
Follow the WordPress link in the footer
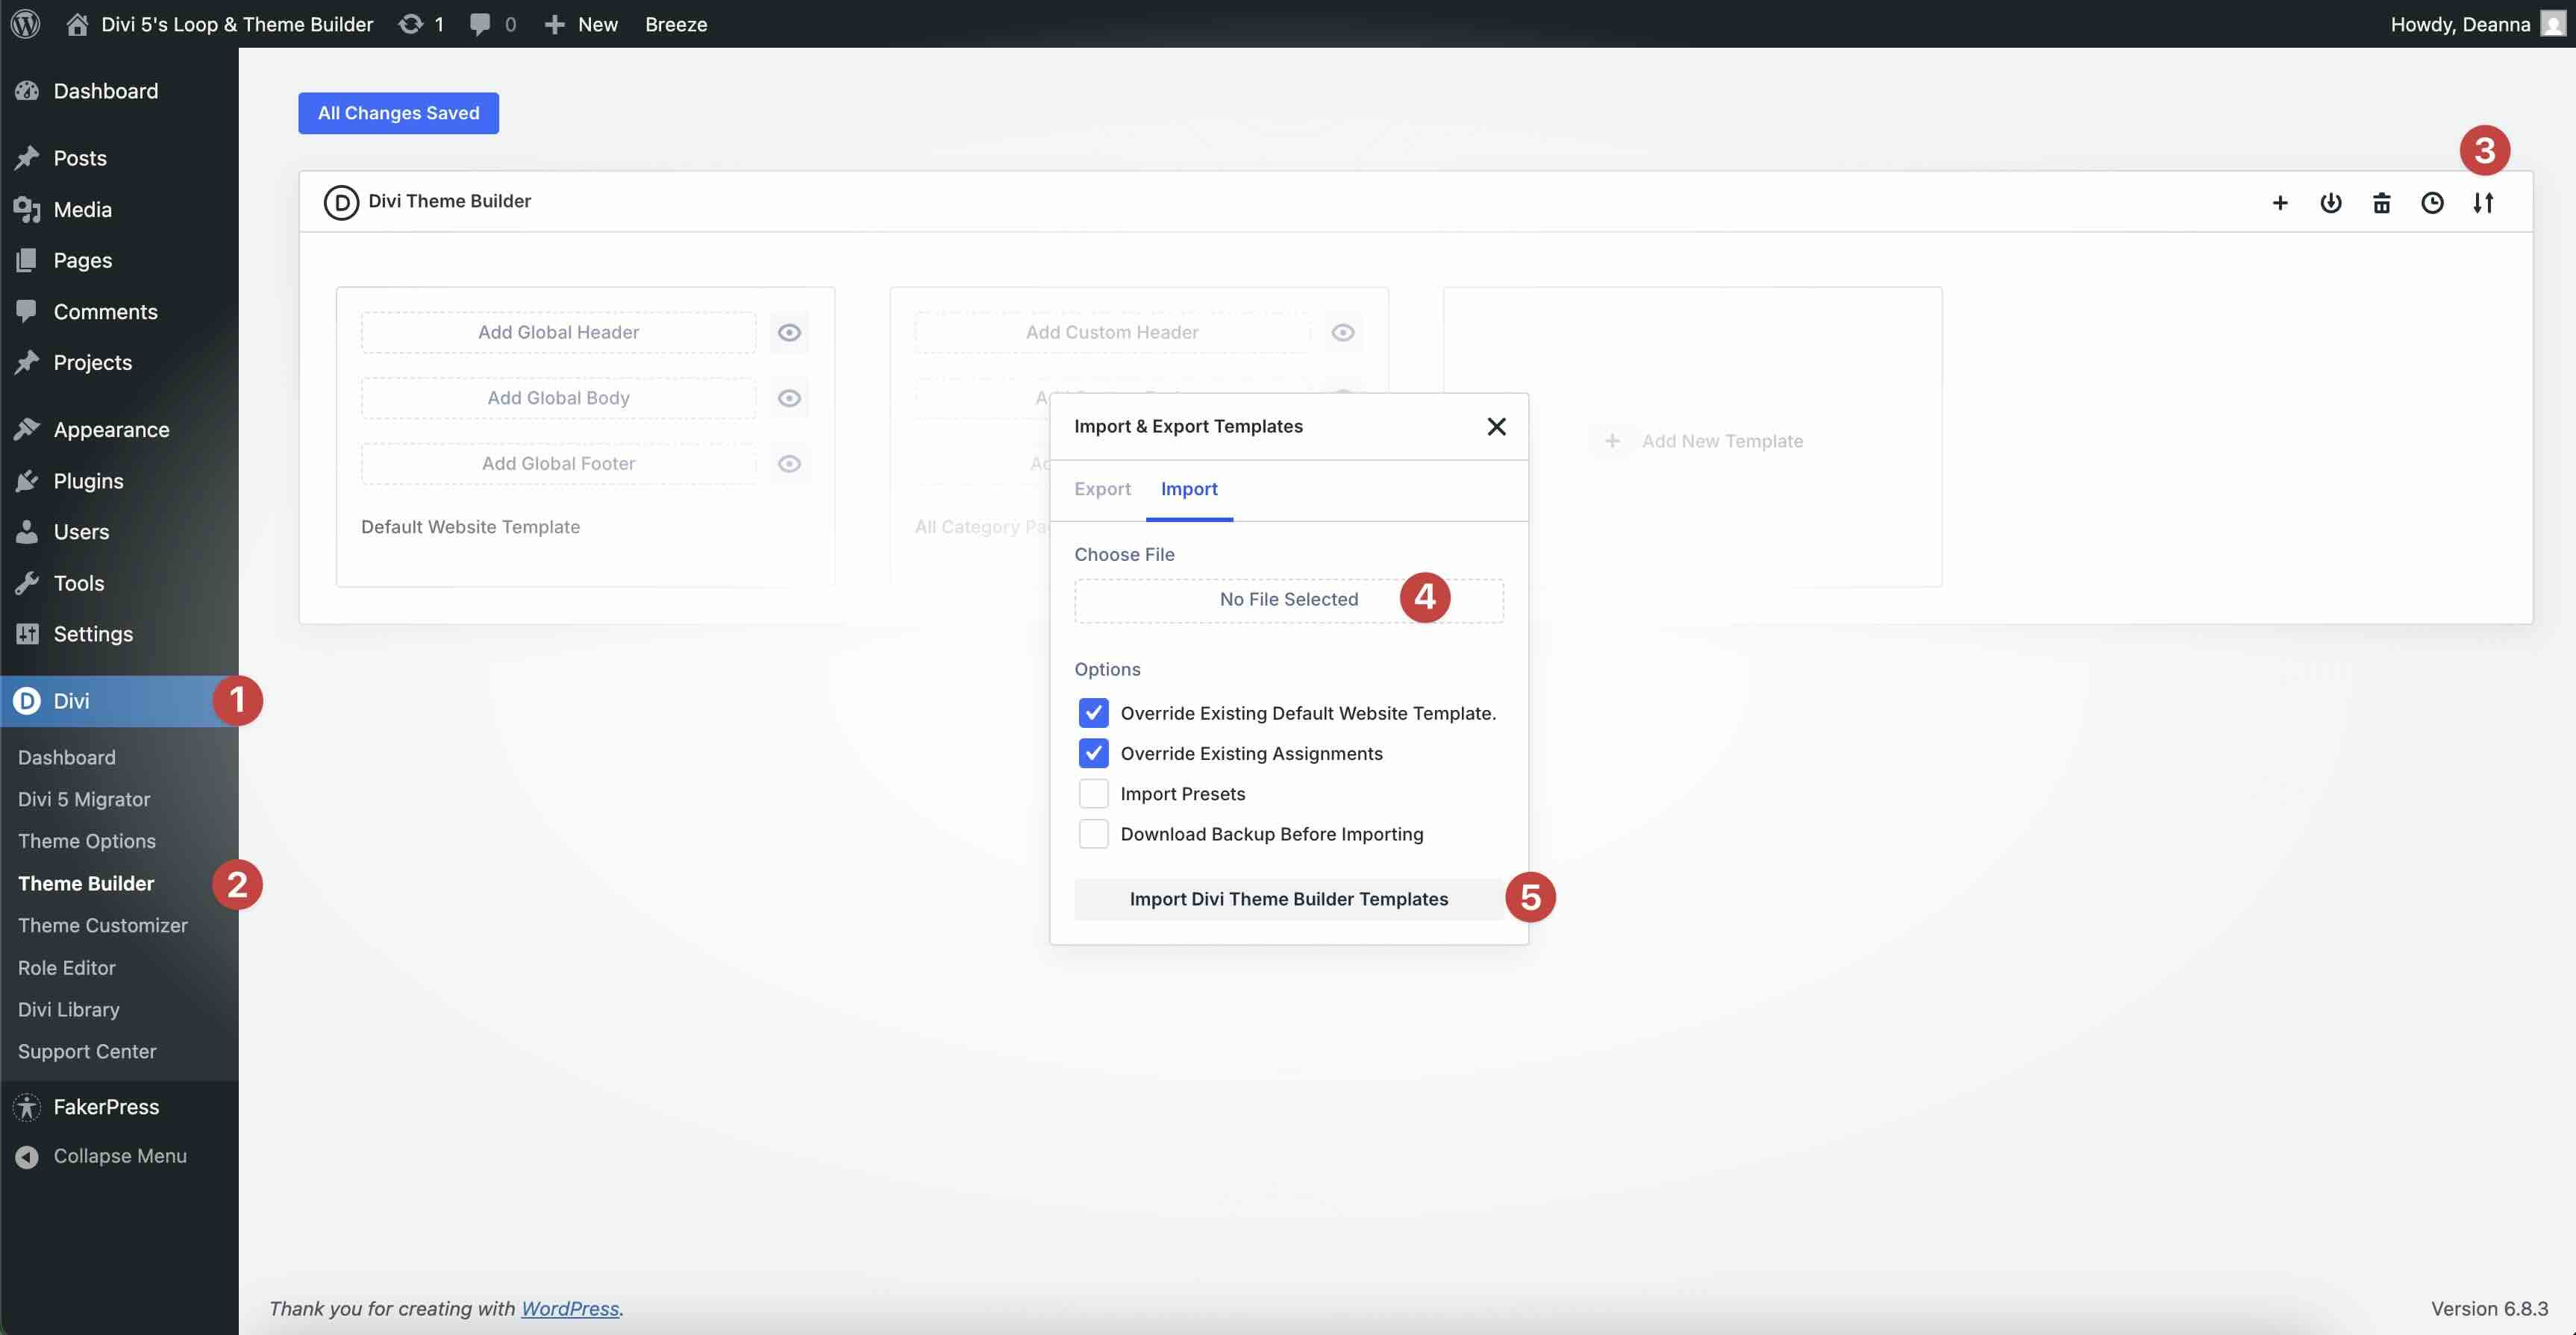pos(570,1308)
